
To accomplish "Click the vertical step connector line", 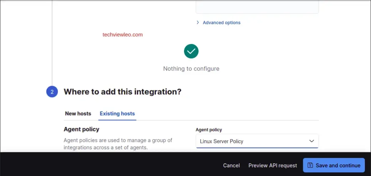I will (52, 43).
